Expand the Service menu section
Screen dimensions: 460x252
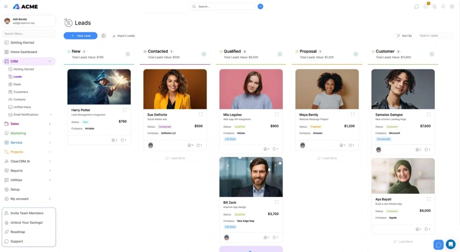coord(50,143)
